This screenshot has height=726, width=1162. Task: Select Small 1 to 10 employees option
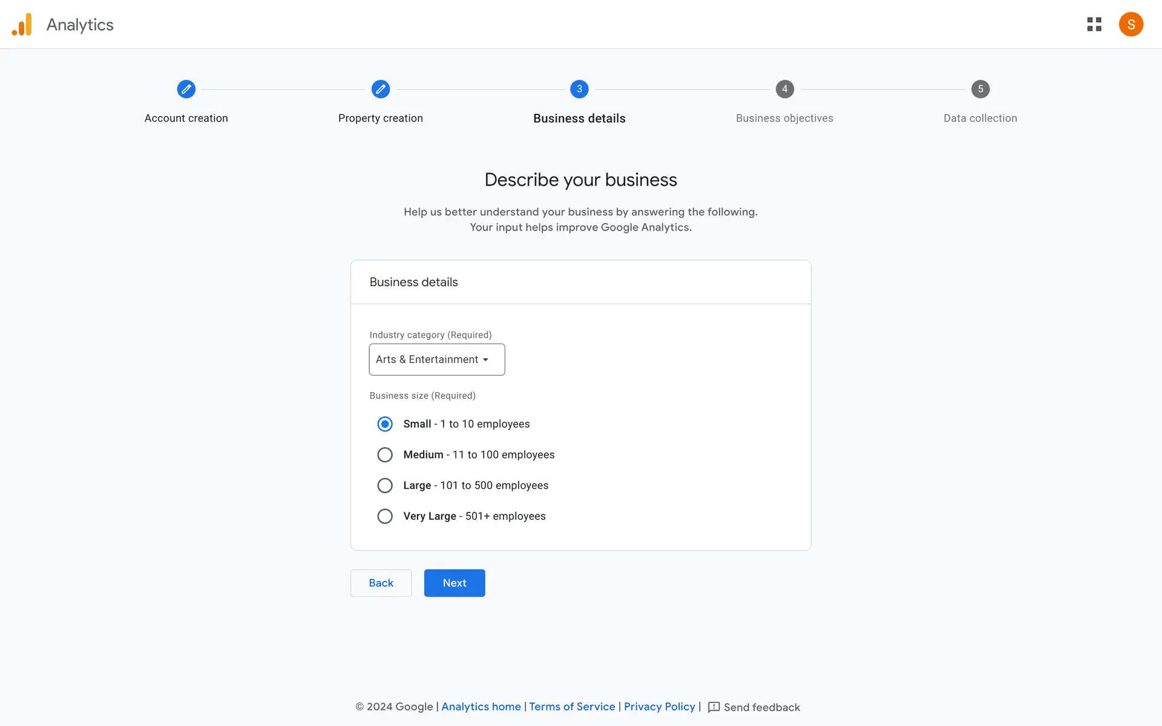(x=385, y=424)
